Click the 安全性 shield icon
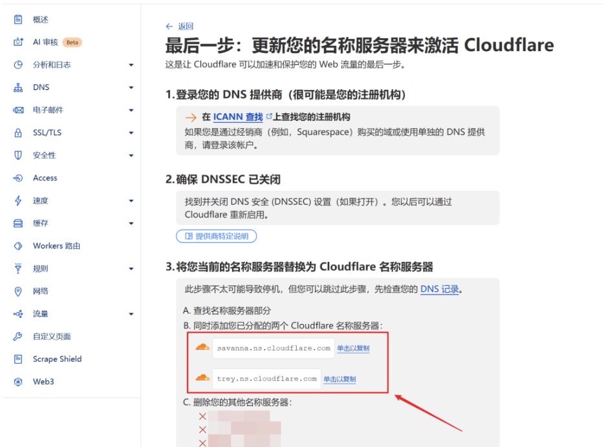 [18, 155]
